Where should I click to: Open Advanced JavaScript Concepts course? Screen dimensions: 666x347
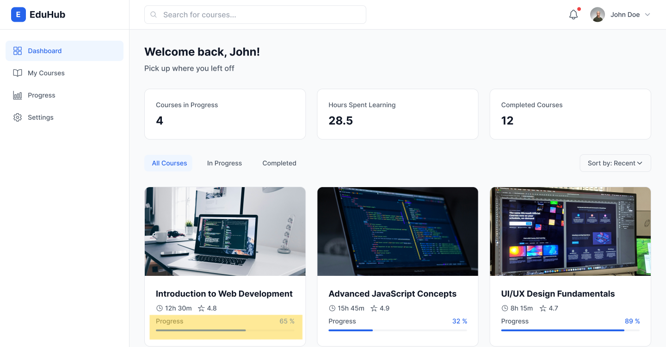point(392,293)
